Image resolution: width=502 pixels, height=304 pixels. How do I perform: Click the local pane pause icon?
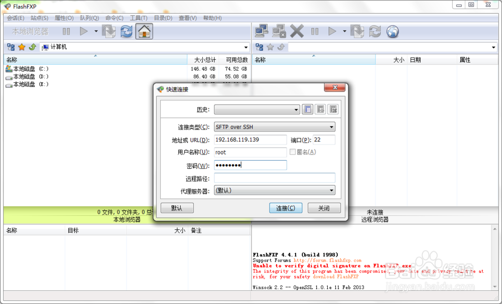66,32
